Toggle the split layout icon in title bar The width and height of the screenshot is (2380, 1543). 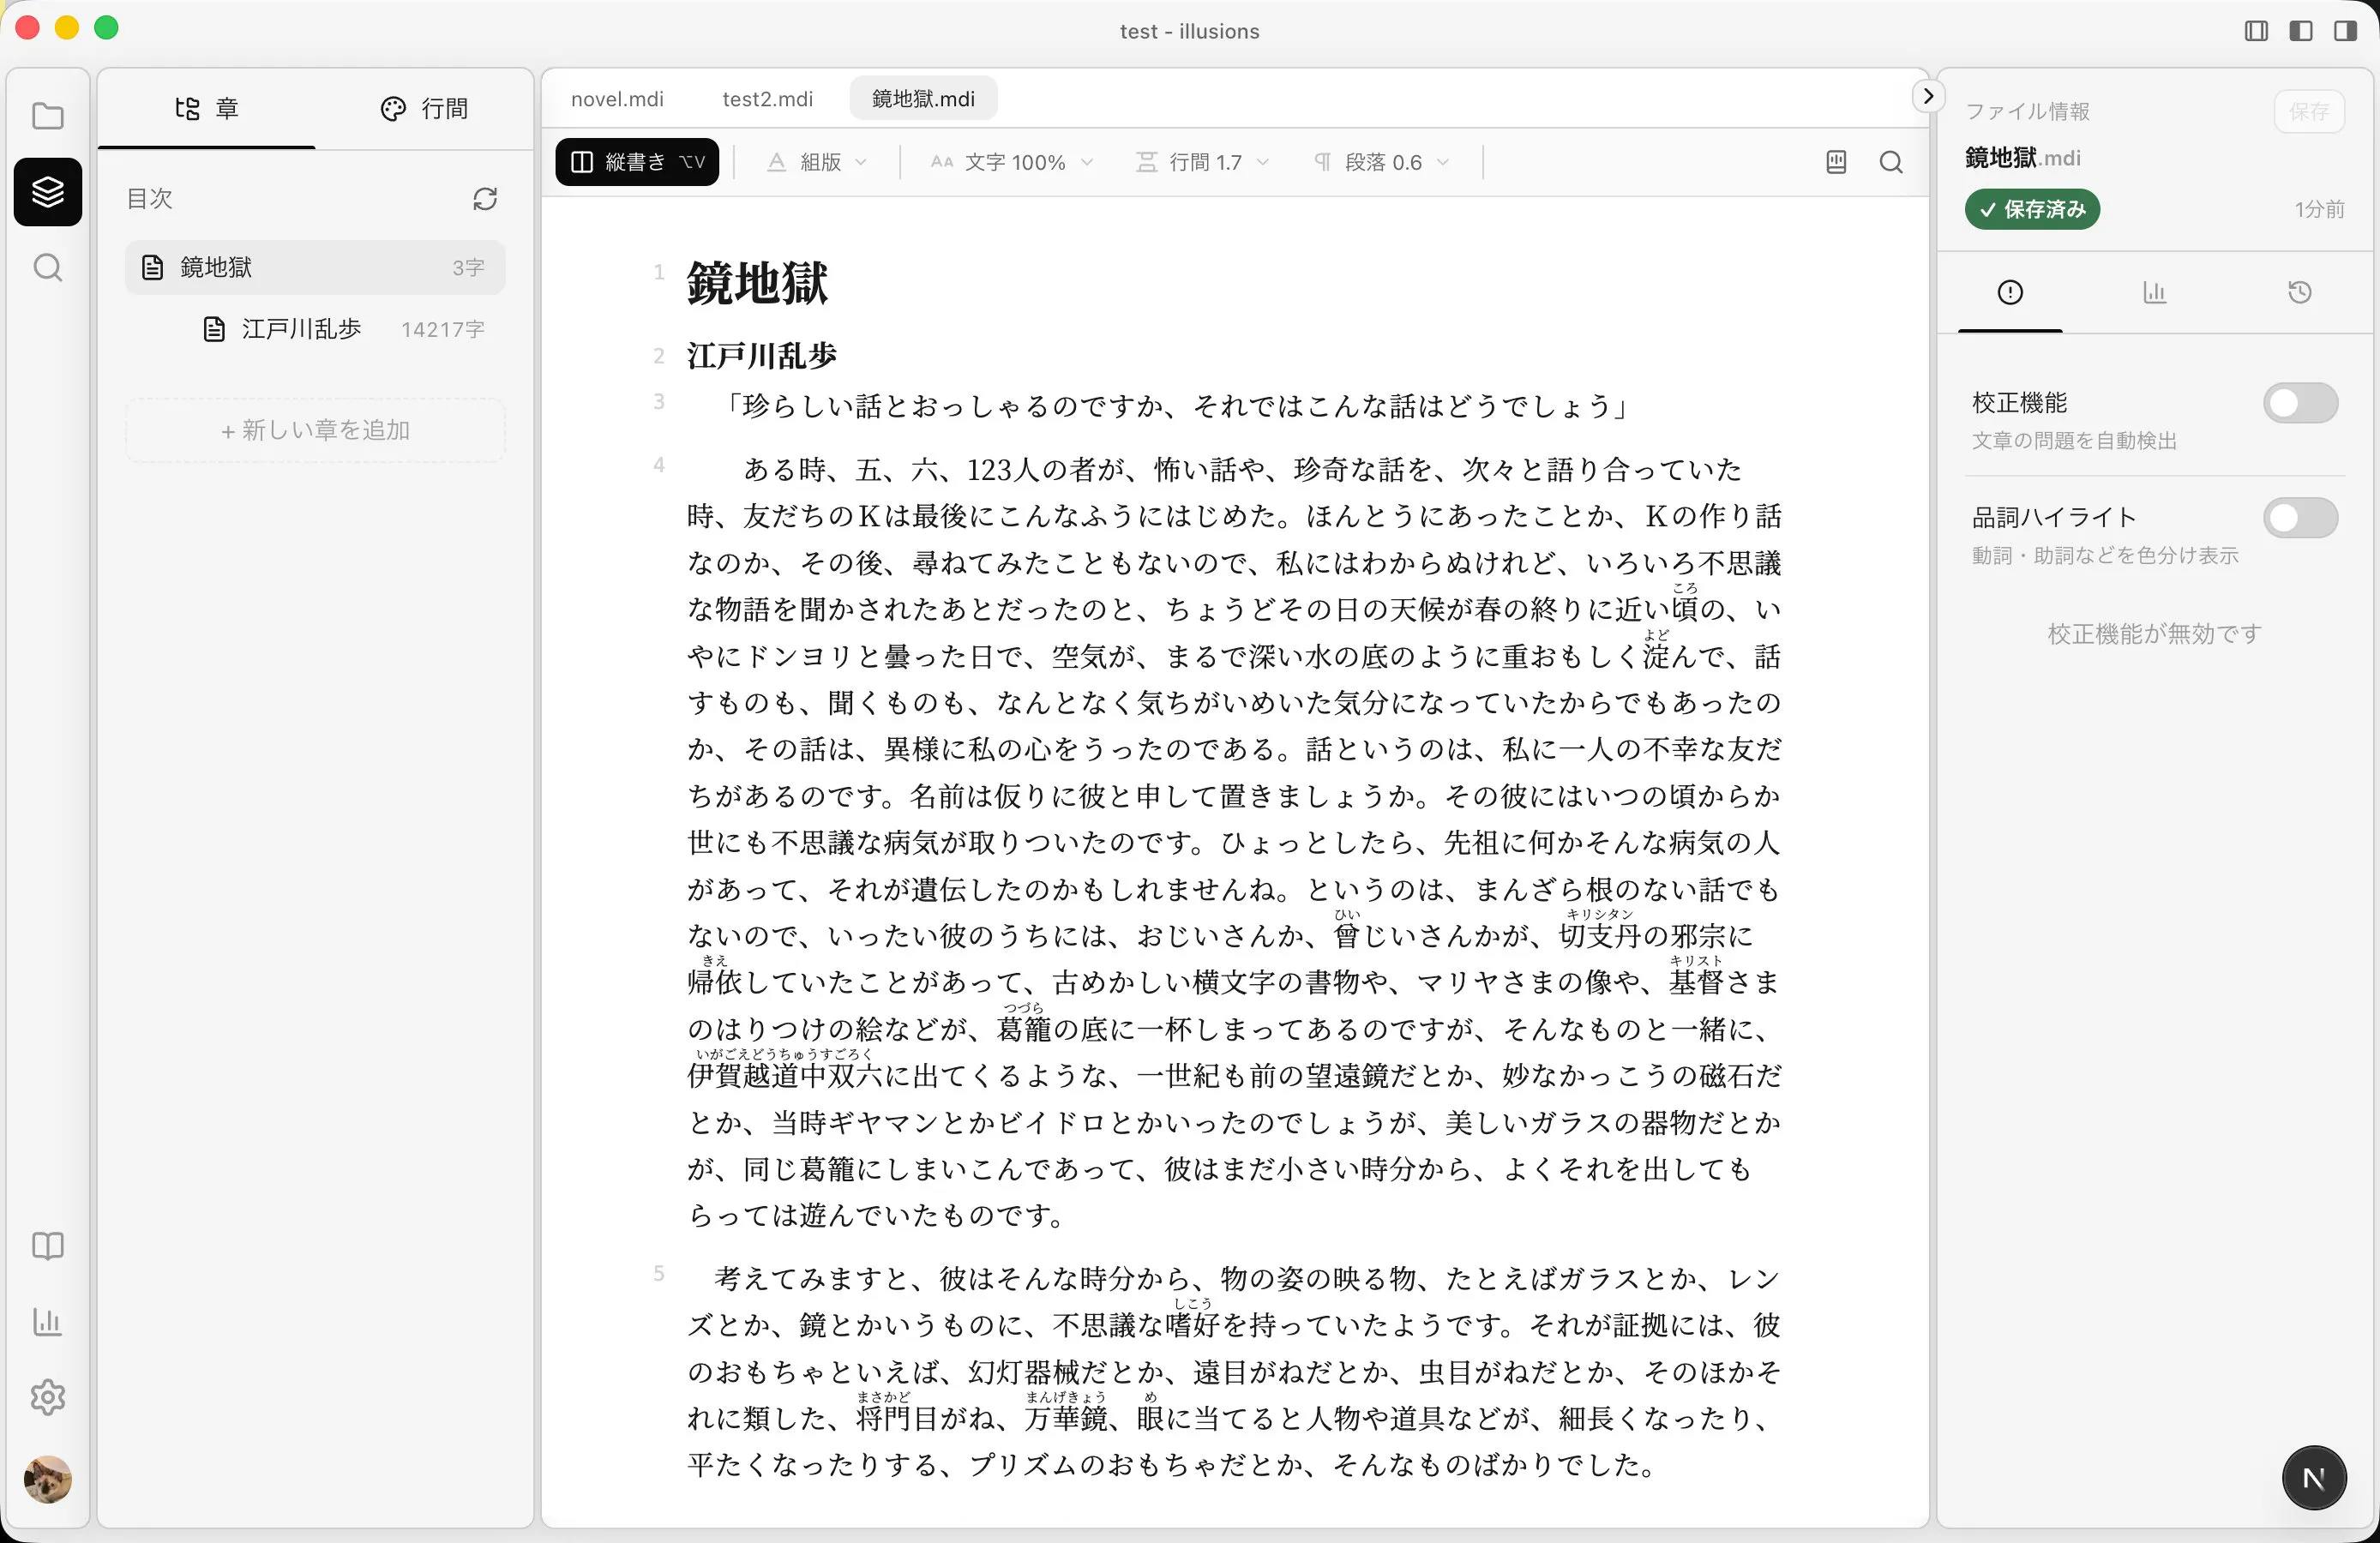coord(2256,31)
